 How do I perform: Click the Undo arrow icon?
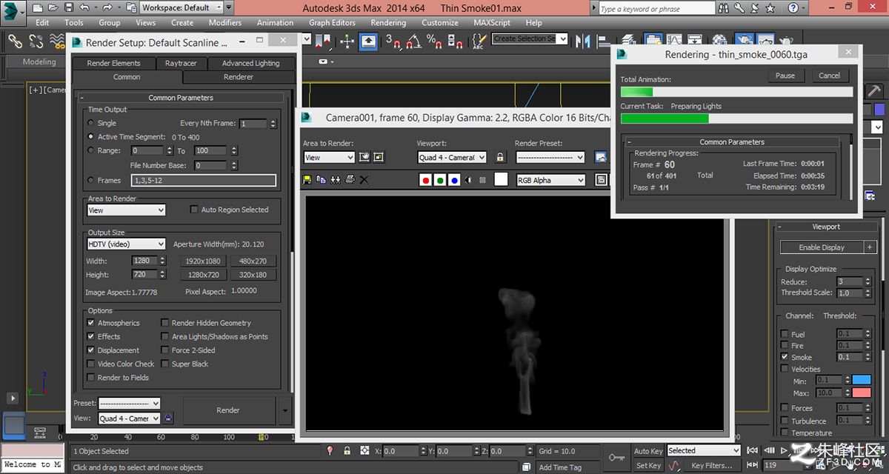84,7
